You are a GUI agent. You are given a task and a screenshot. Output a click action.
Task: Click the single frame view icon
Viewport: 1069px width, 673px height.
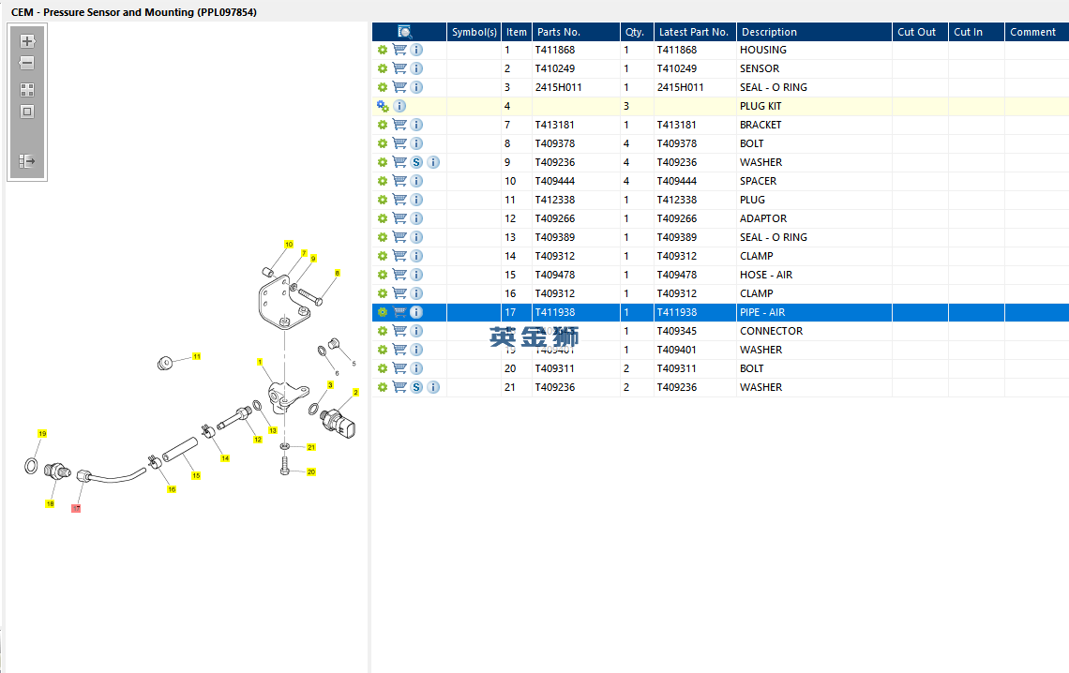click(x=27, y=112)
